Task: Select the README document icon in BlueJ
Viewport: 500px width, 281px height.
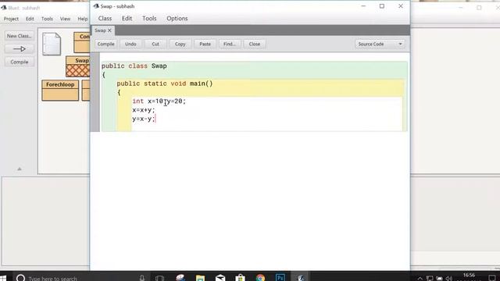Action: (x=52, y=44)
